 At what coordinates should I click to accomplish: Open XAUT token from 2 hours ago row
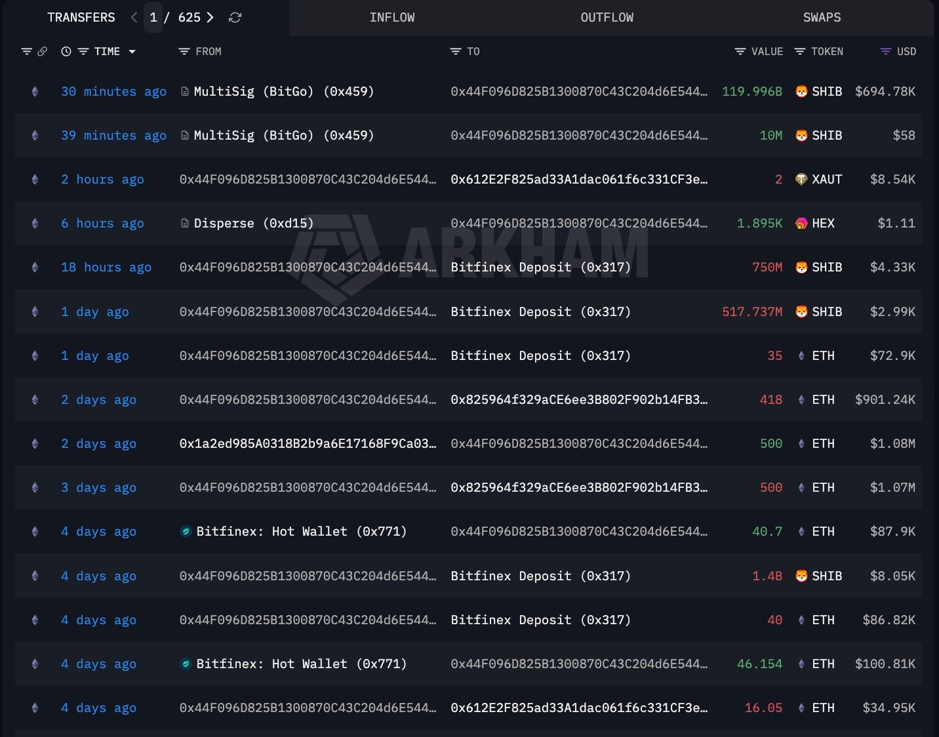pyautogui.click(x=826, y=180)
